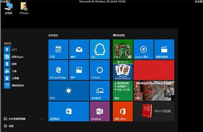Open the news photo tile
203x132 pixels.
(x=154, y=90)
